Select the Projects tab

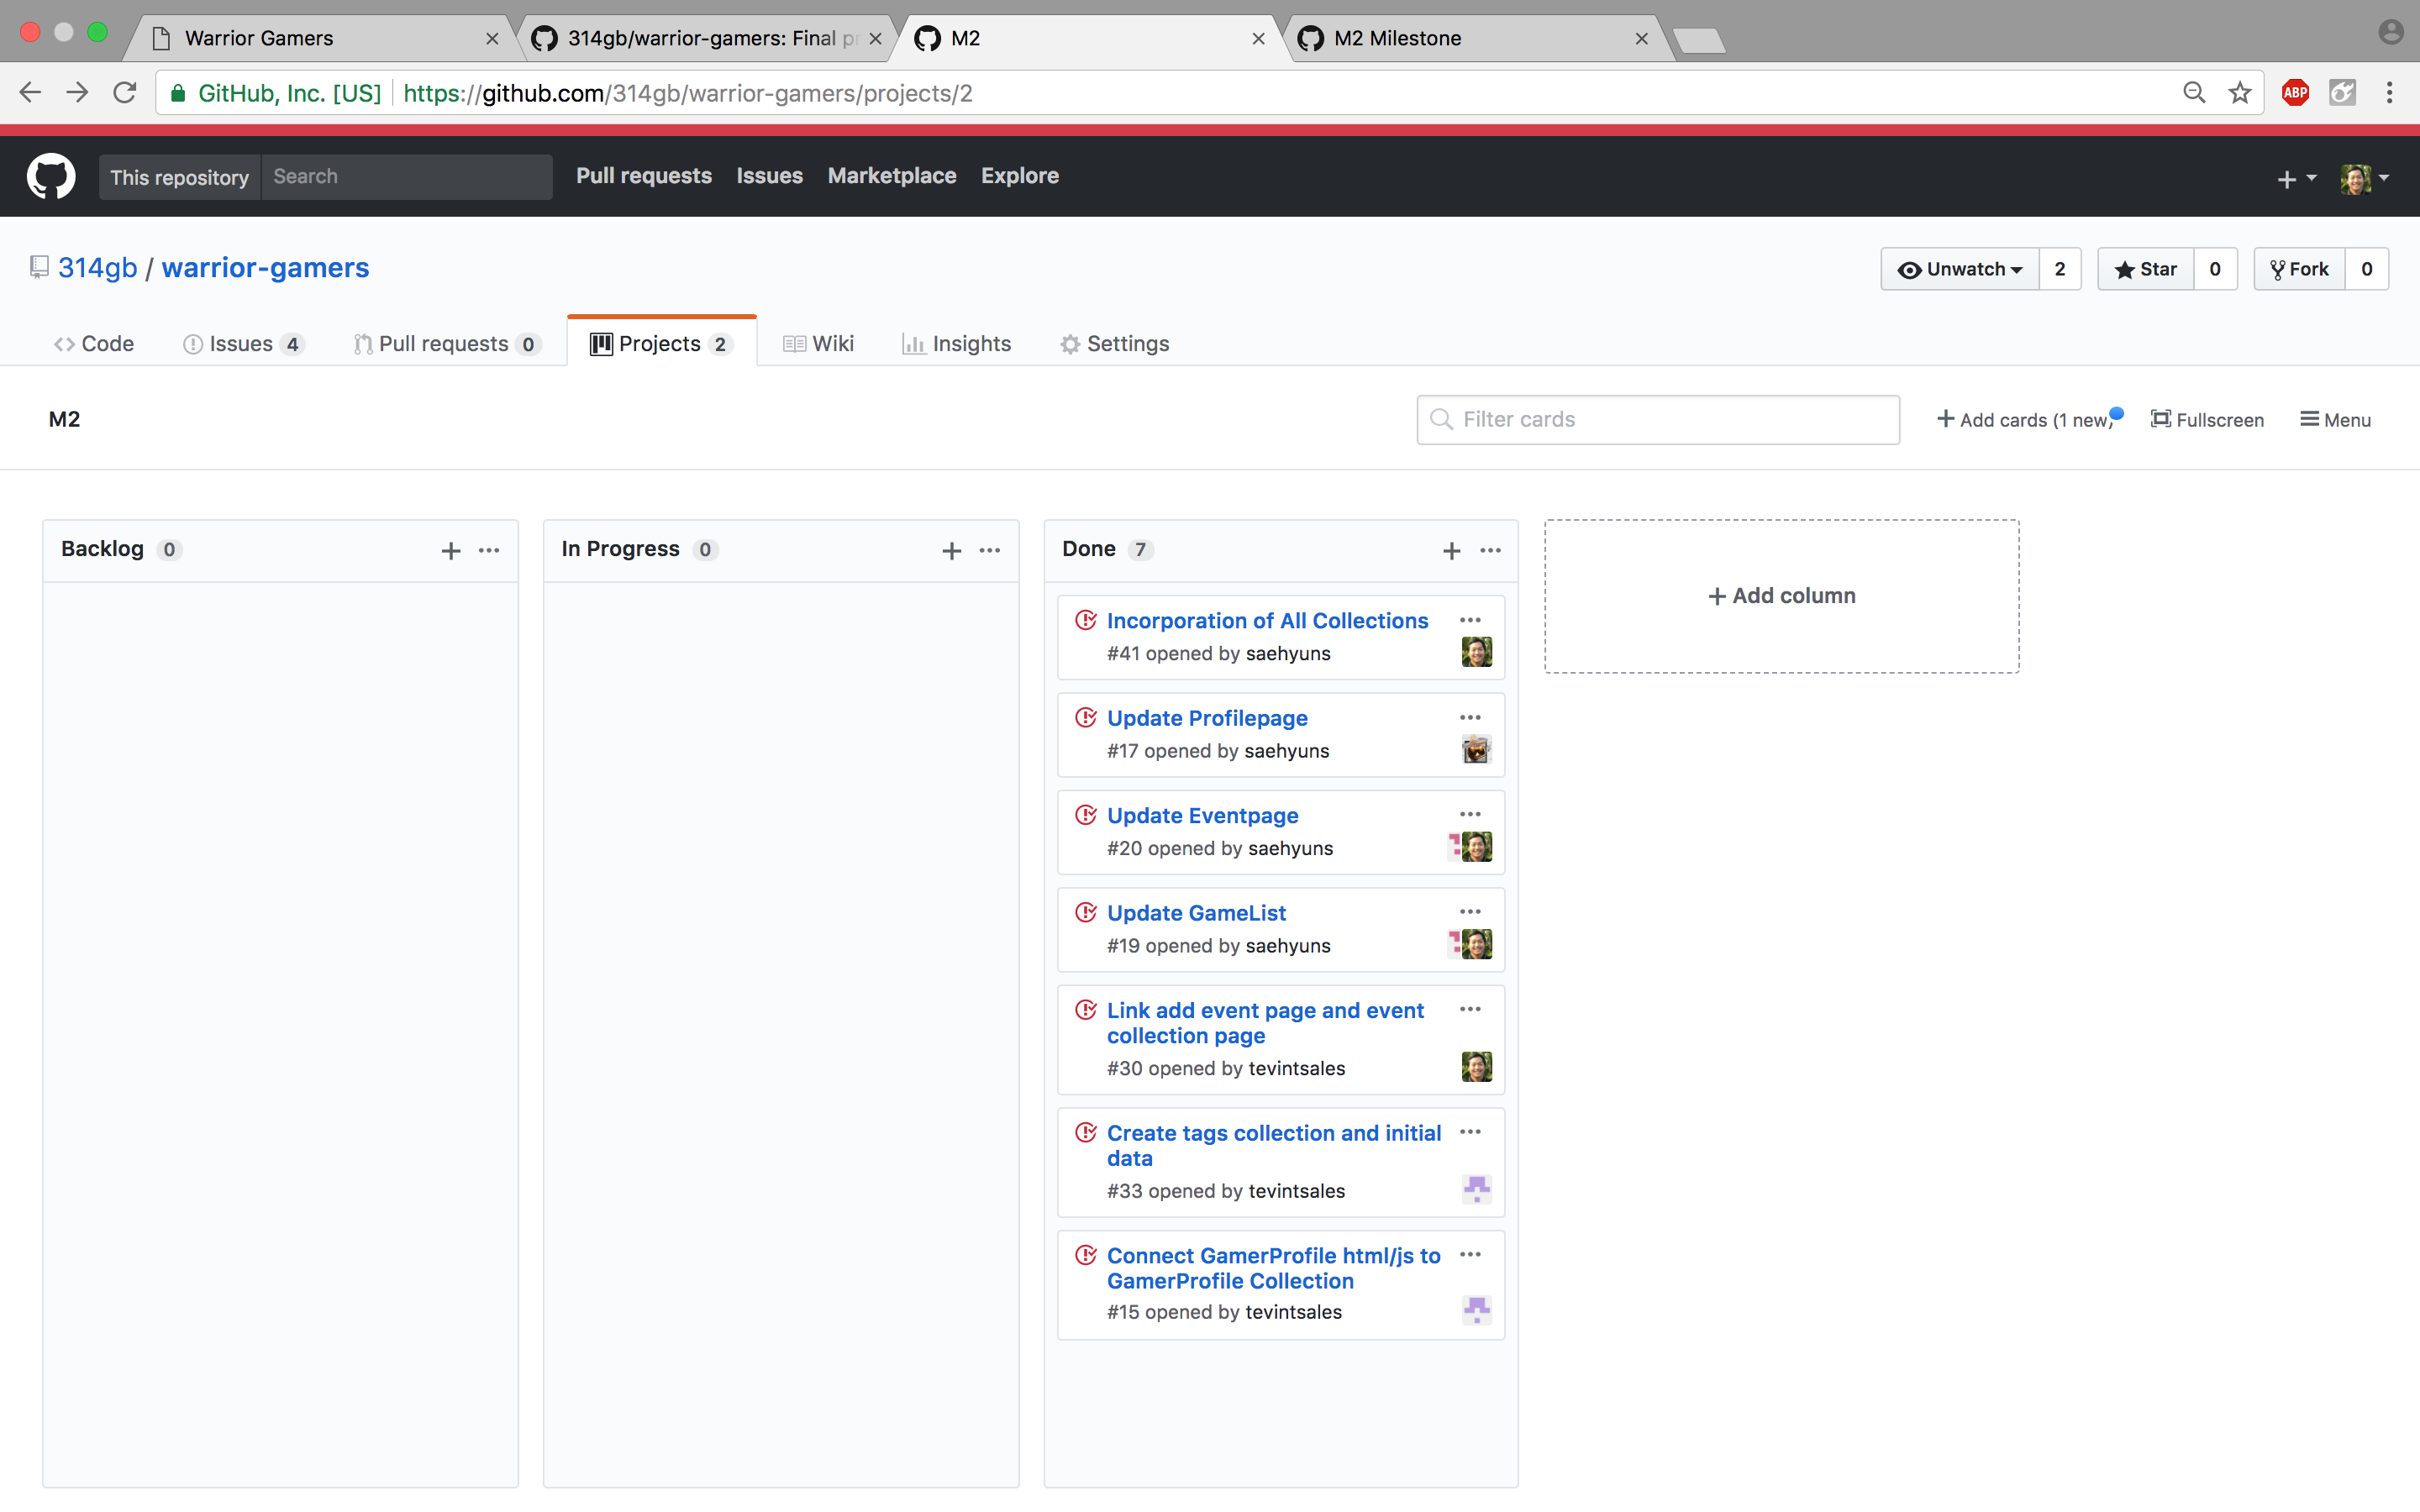tap(661, 343)
